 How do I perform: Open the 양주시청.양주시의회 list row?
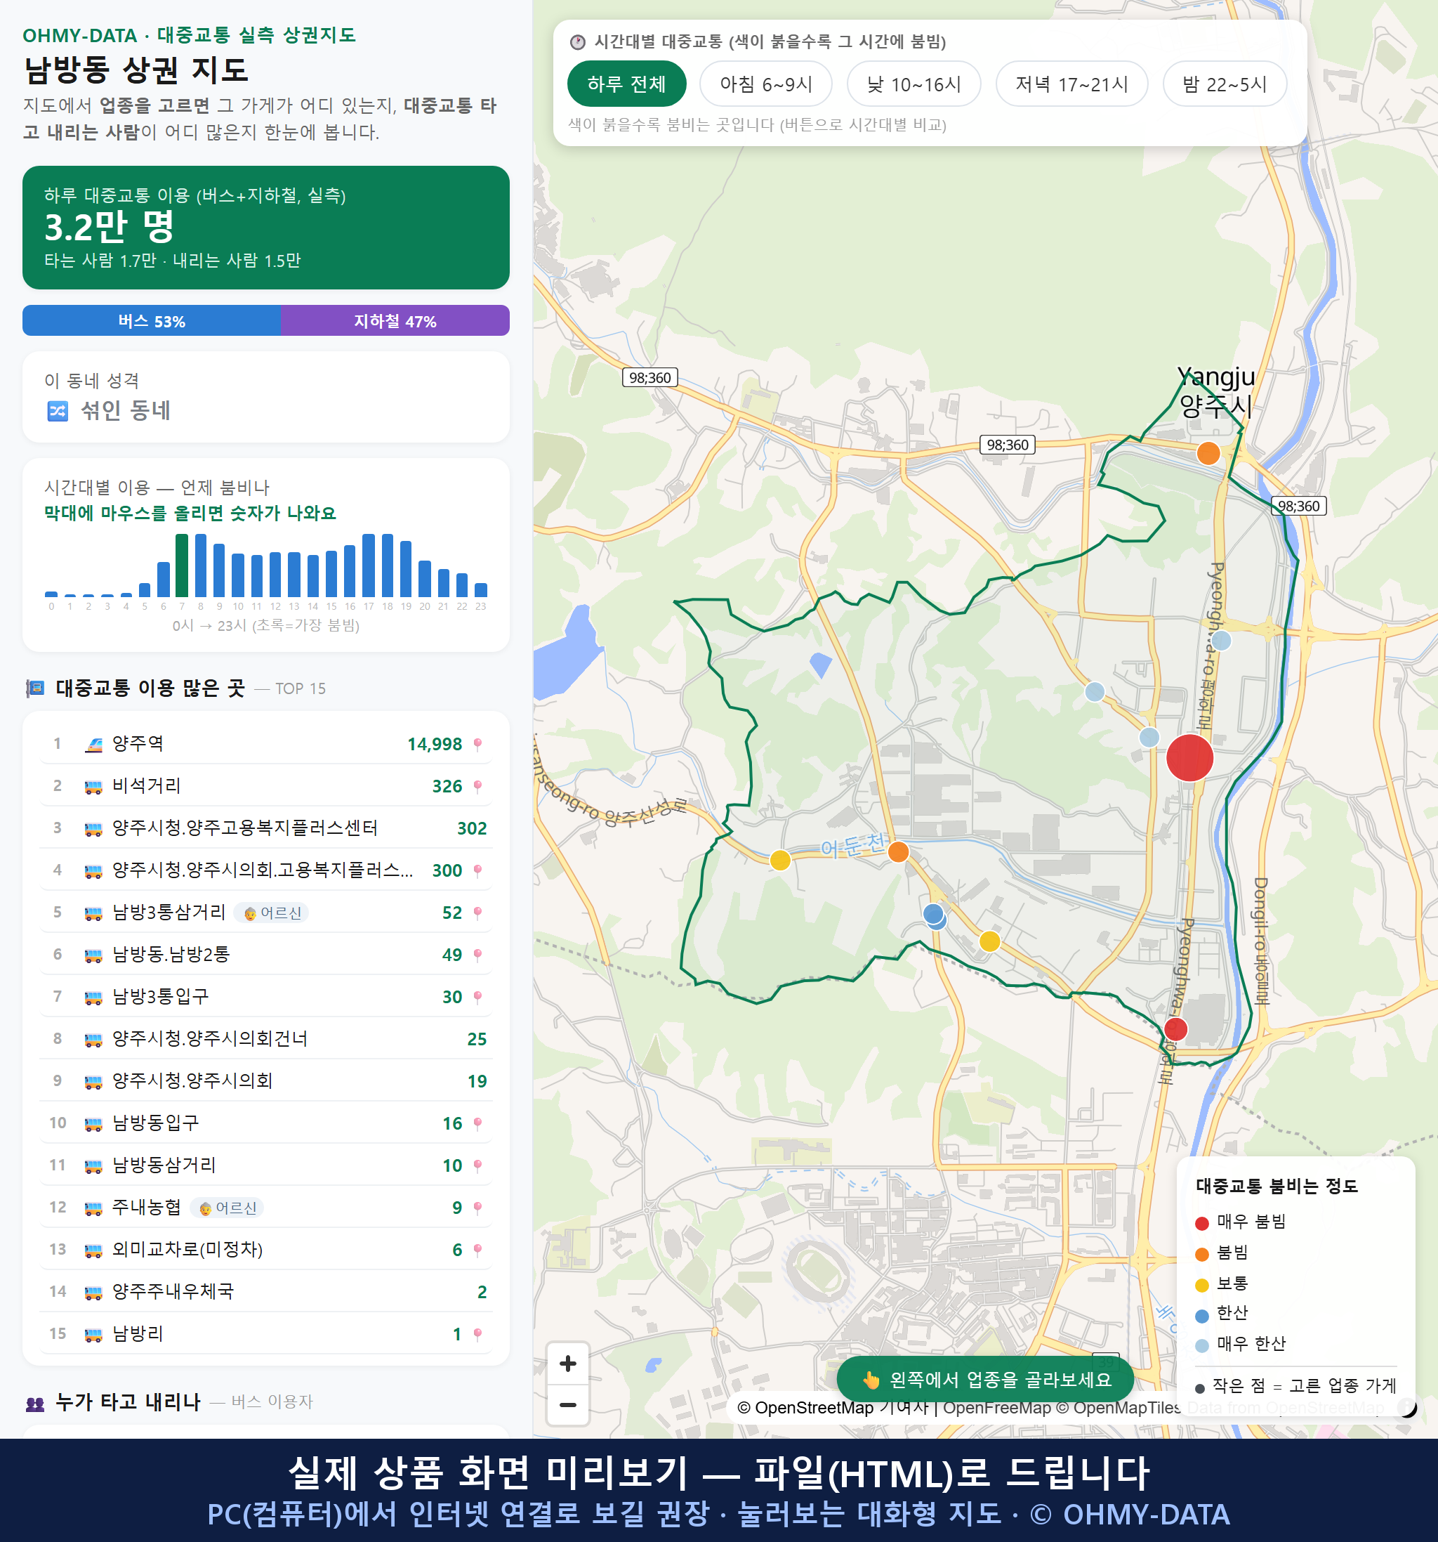point(266,1080)
